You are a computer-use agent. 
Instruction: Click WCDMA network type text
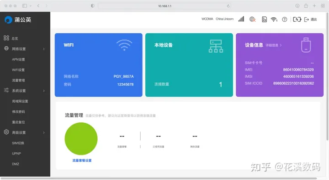click(207, 19)
